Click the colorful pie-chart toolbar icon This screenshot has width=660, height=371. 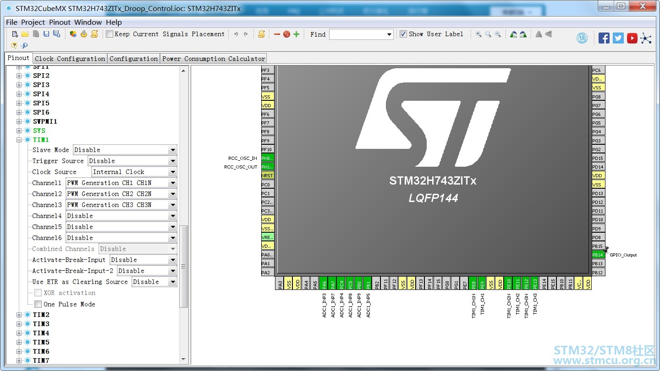pos(73,34)
